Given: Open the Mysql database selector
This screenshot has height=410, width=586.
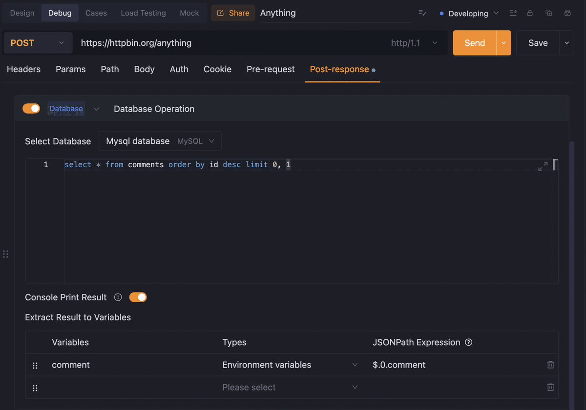Looking at the screenshot, I should pos(160,141).
